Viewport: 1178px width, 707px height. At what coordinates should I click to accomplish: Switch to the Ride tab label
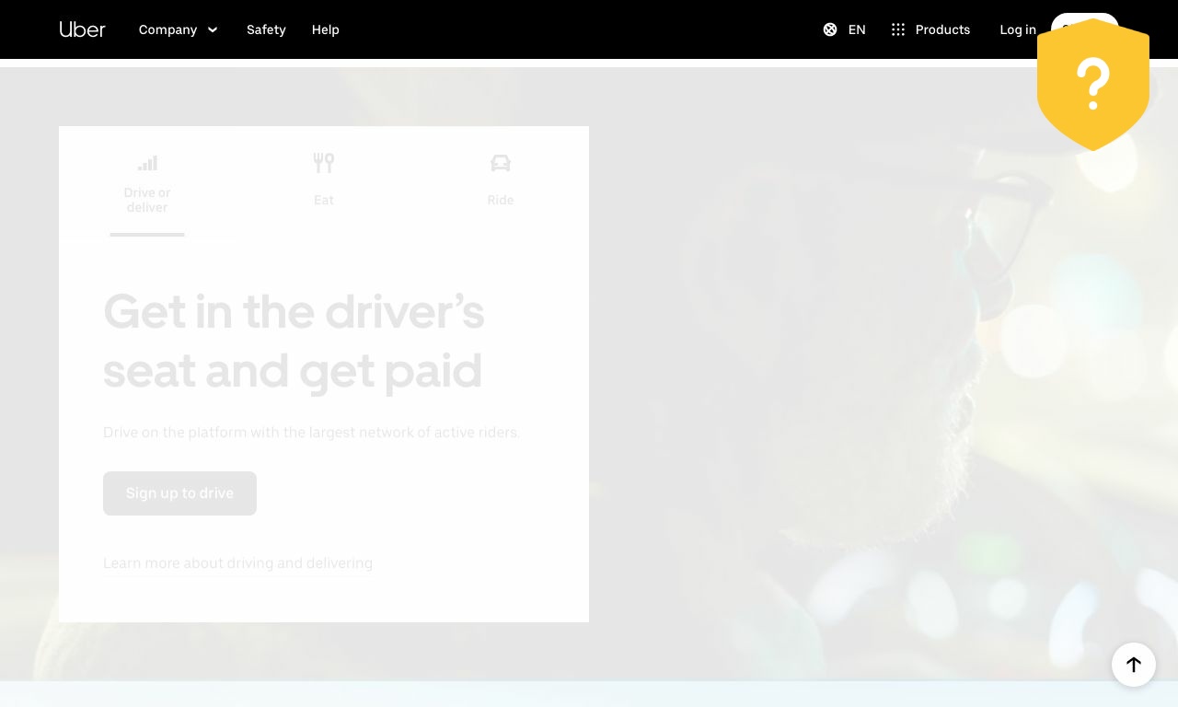tap(501, 200)
